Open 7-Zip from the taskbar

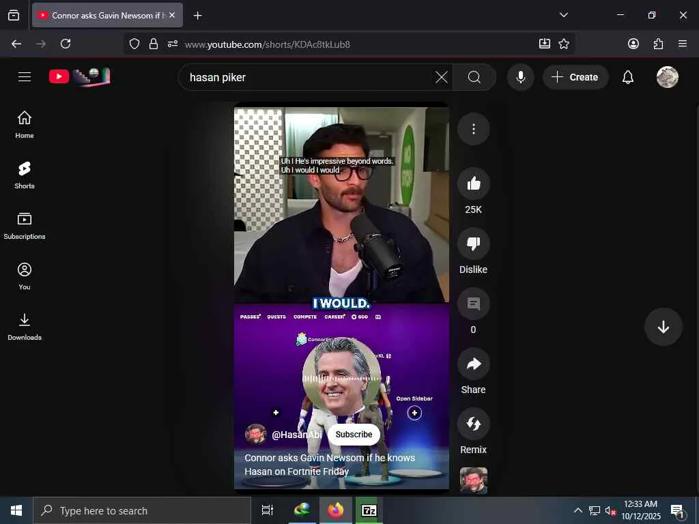(x=369, y=510)
